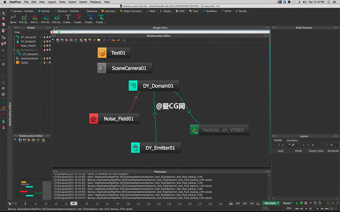Switch to the Simulation tab in Layers
The width and height of the screenshot is (340, 212).
(292, 140)
